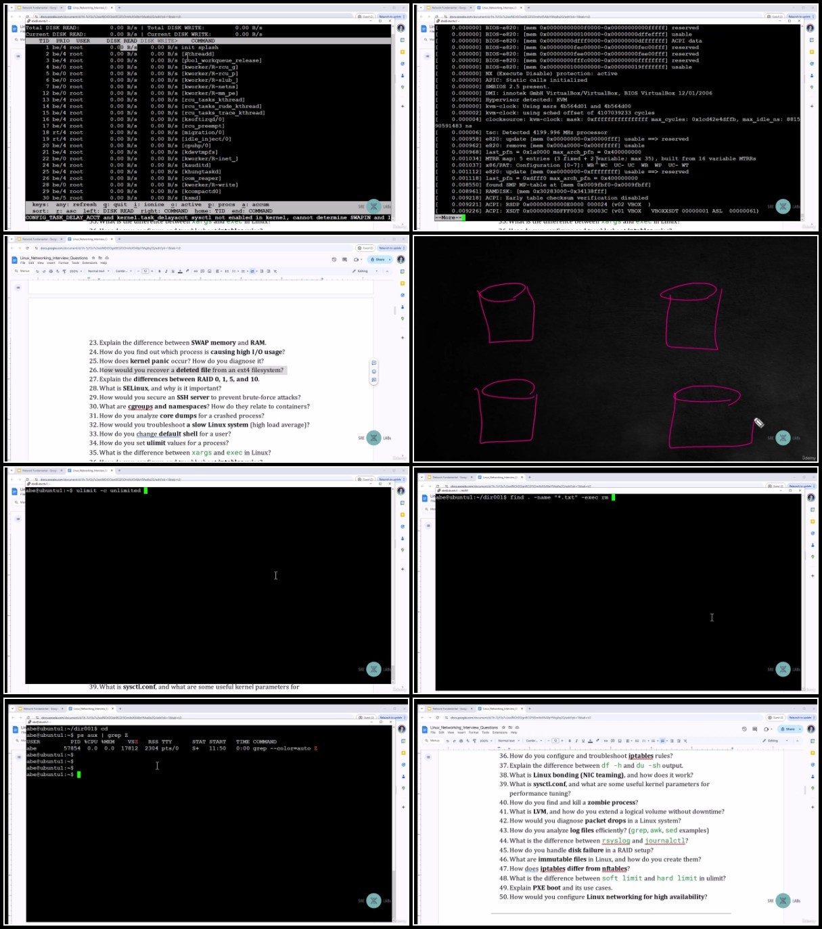Open Tasks side panel icon in Docs window showing question 23
This screenshot has width=822, height=929.
pos(401,295)
